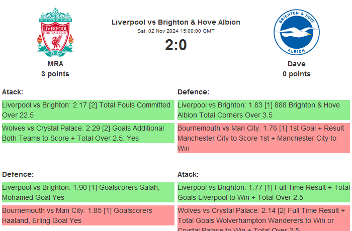Click the top Defence heading under Dave
This screenshot has height=231, width=352.
193,92
